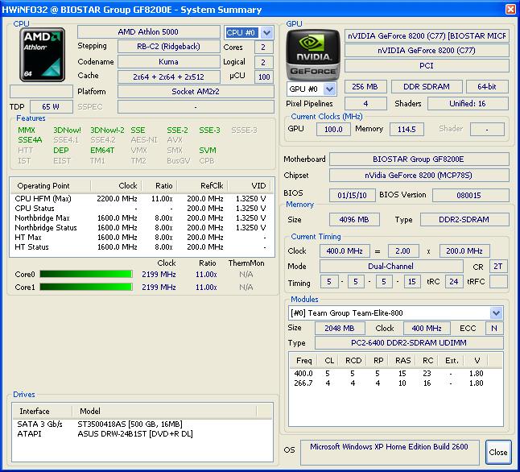Click the SSE4A feature label

pos(30,139)
